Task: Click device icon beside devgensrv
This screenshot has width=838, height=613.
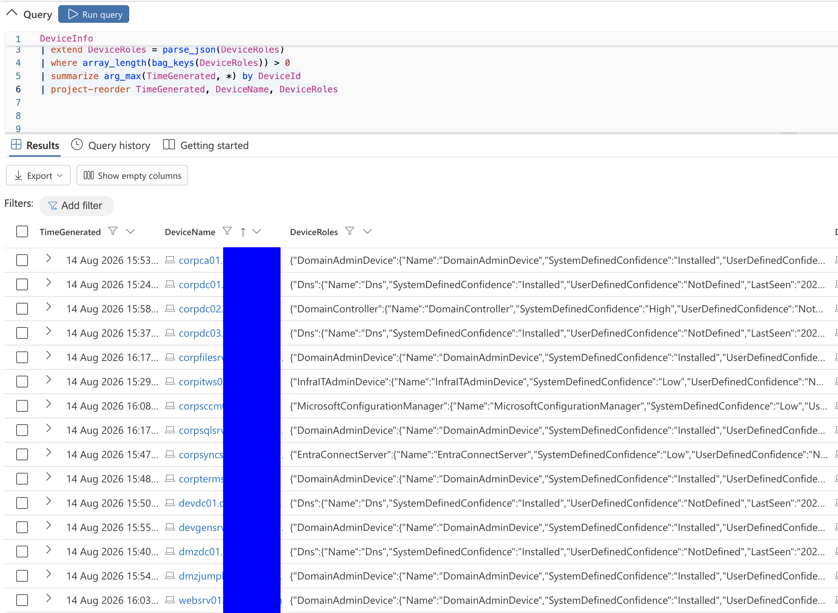Action: 170,527
